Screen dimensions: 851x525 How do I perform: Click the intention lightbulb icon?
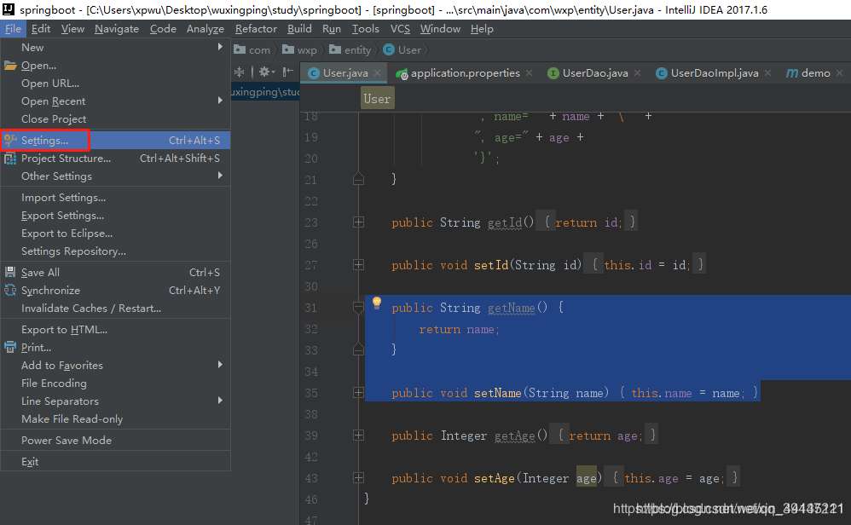pyautogui.click(x=377, y=303)
